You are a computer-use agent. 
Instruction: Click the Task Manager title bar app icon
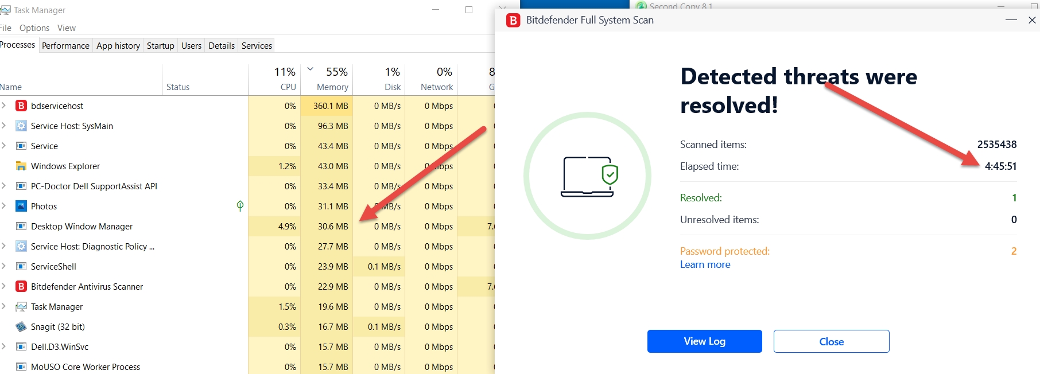5,10
